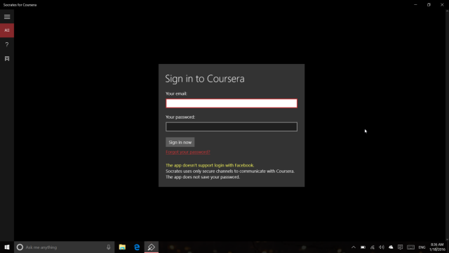Launch Microsoft Edge from the taskbar
Screen dimensions: 449x253
(137, 247)
